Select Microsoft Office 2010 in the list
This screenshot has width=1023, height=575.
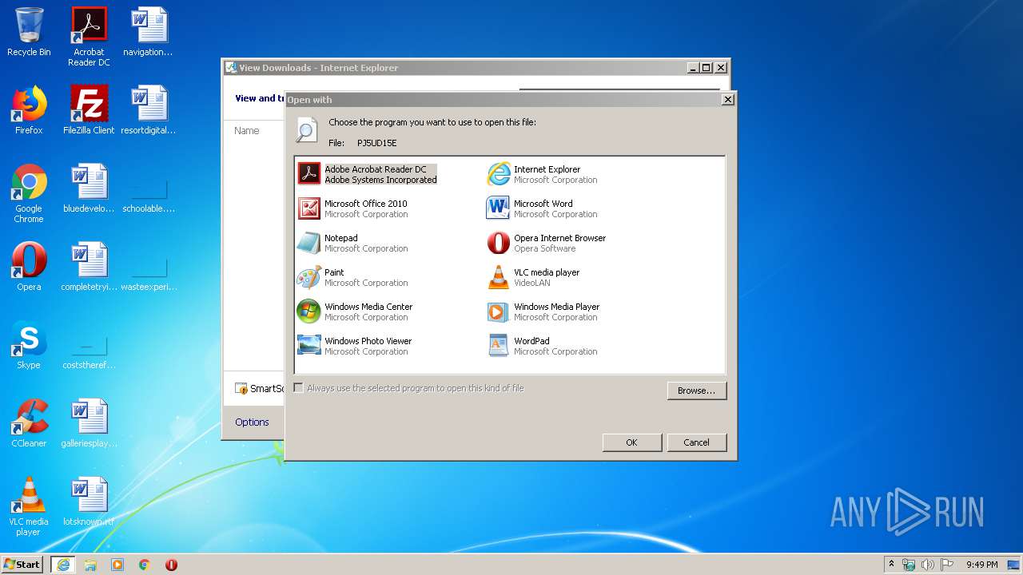353,208
